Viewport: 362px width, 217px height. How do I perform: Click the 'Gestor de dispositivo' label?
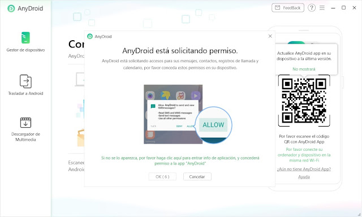(25, 50)
